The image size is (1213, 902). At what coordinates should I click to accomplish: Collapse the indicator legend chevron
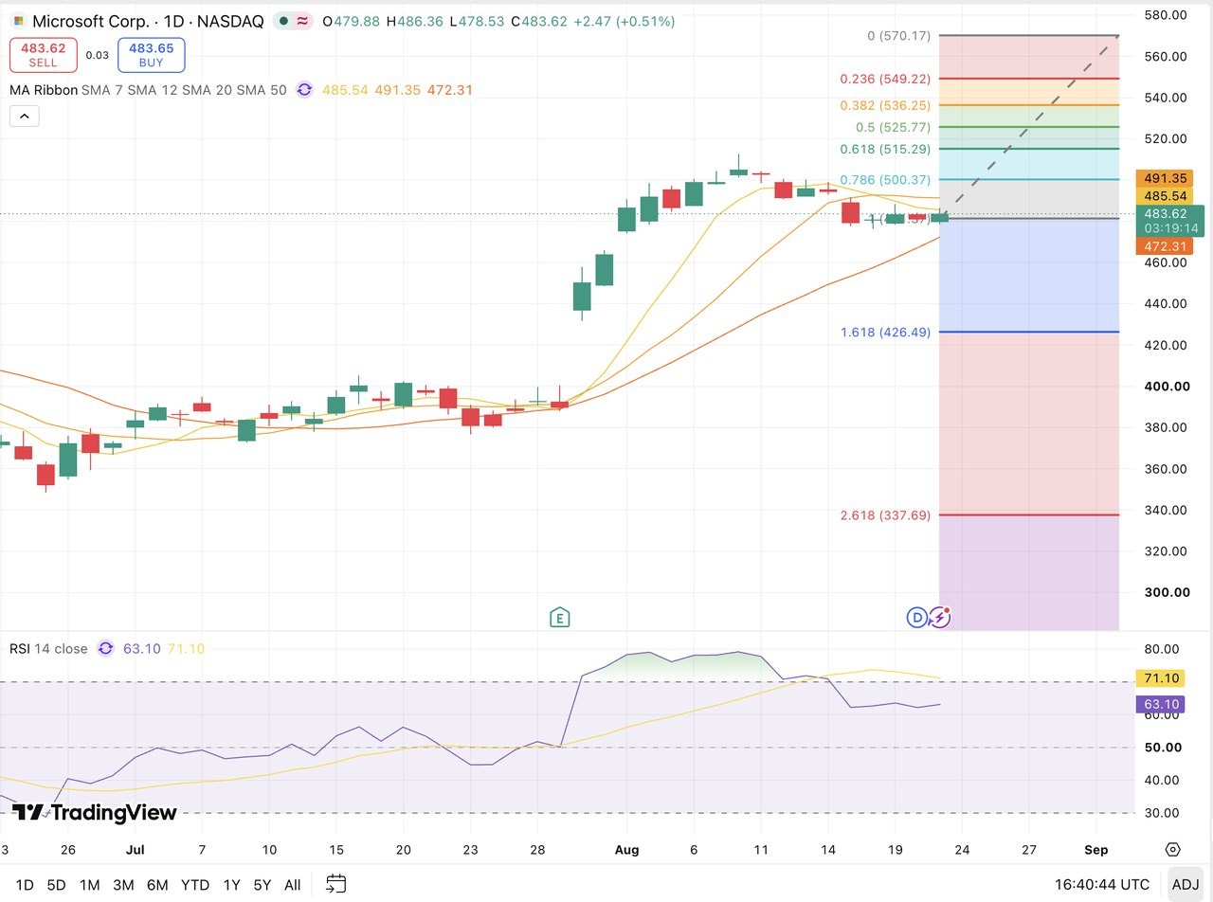(x=25, y=117)
